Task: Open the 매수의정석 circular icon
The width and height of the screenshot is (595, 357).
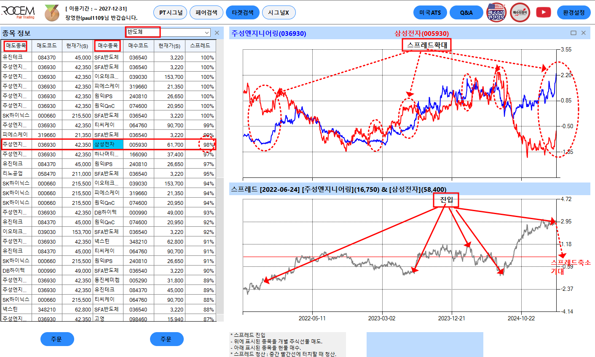Action: point(520,13)
